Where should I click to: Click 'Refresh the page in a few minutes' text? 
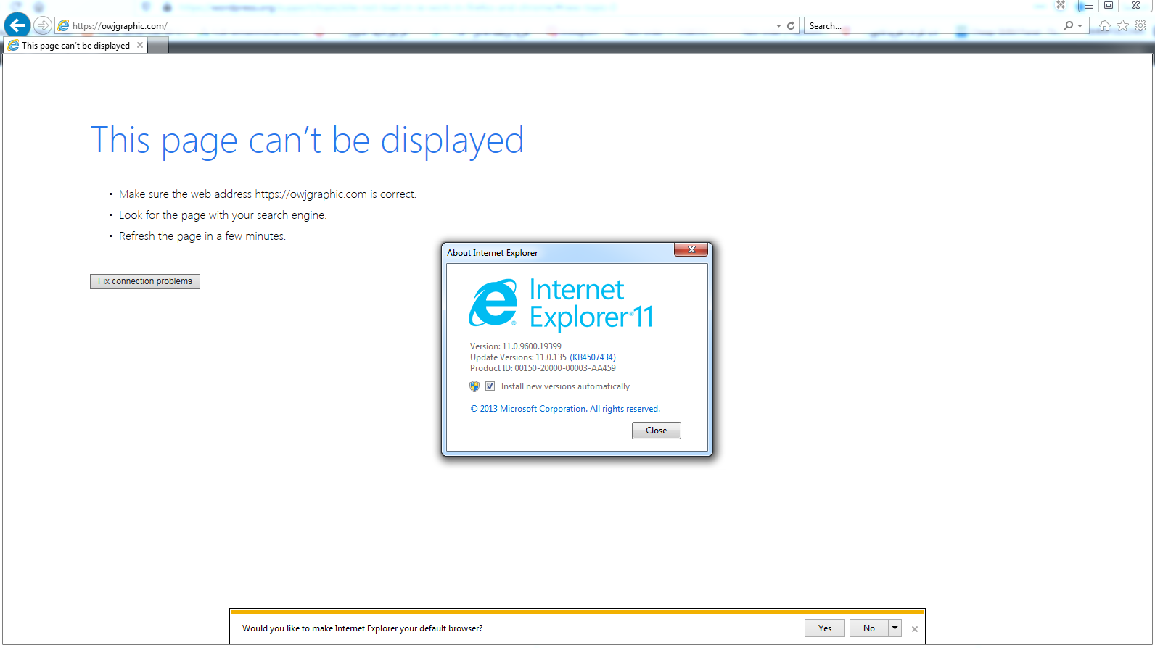(x=202, y=236)
